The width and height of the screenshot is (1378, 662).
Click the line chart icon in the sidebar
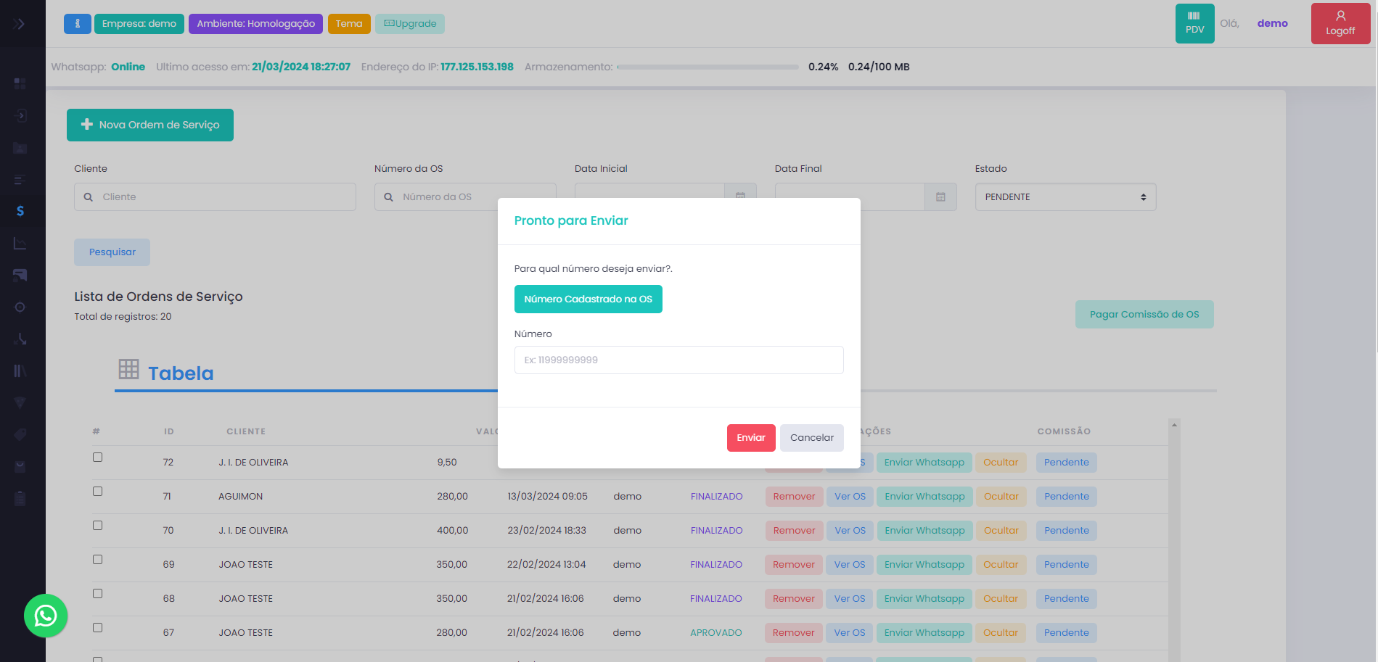(x=20, y=243)
